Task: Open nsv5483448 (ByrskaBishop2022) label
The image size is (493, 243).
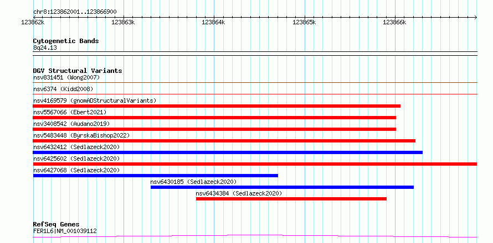Action: pos(81,135)
